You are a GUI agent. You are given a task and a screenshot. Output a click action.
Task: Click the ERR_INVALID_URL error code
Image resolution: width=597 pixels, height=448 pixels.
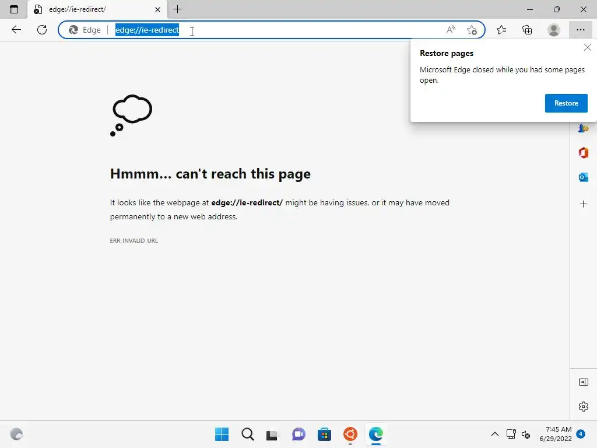click(x=134, y=241)
